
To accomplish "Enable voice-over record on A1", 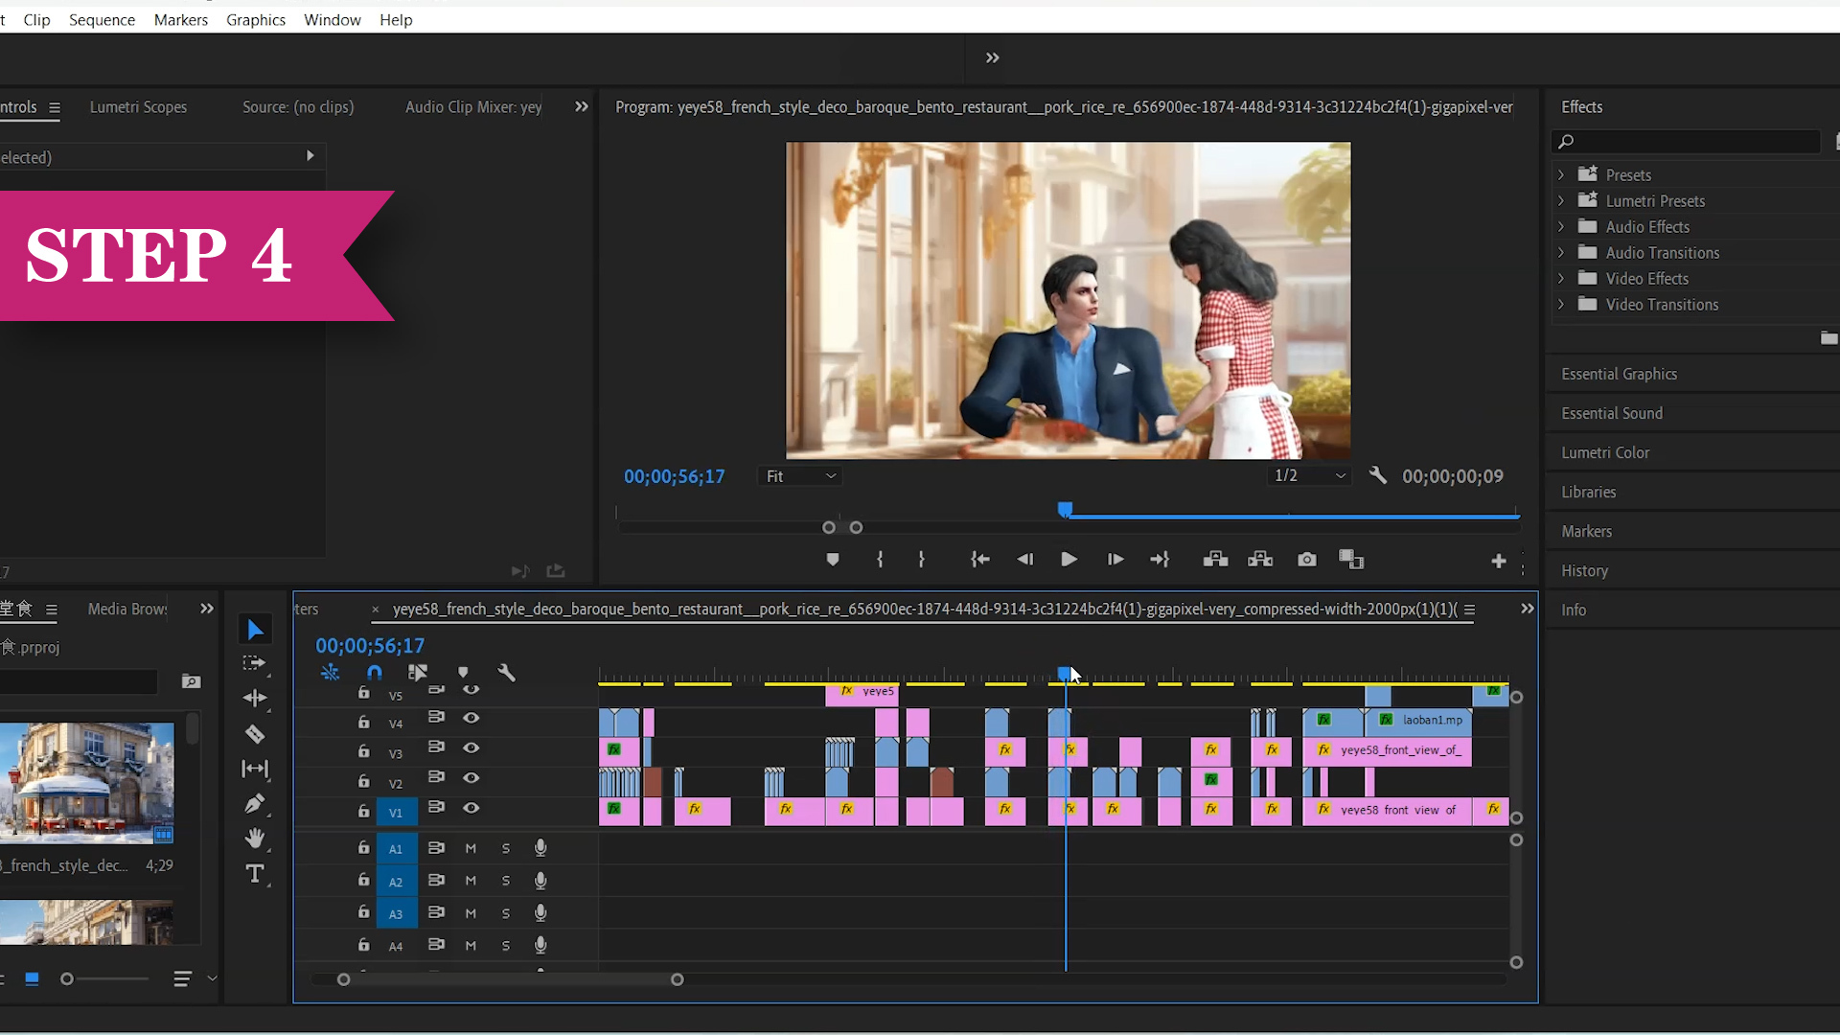I will 540,847.
